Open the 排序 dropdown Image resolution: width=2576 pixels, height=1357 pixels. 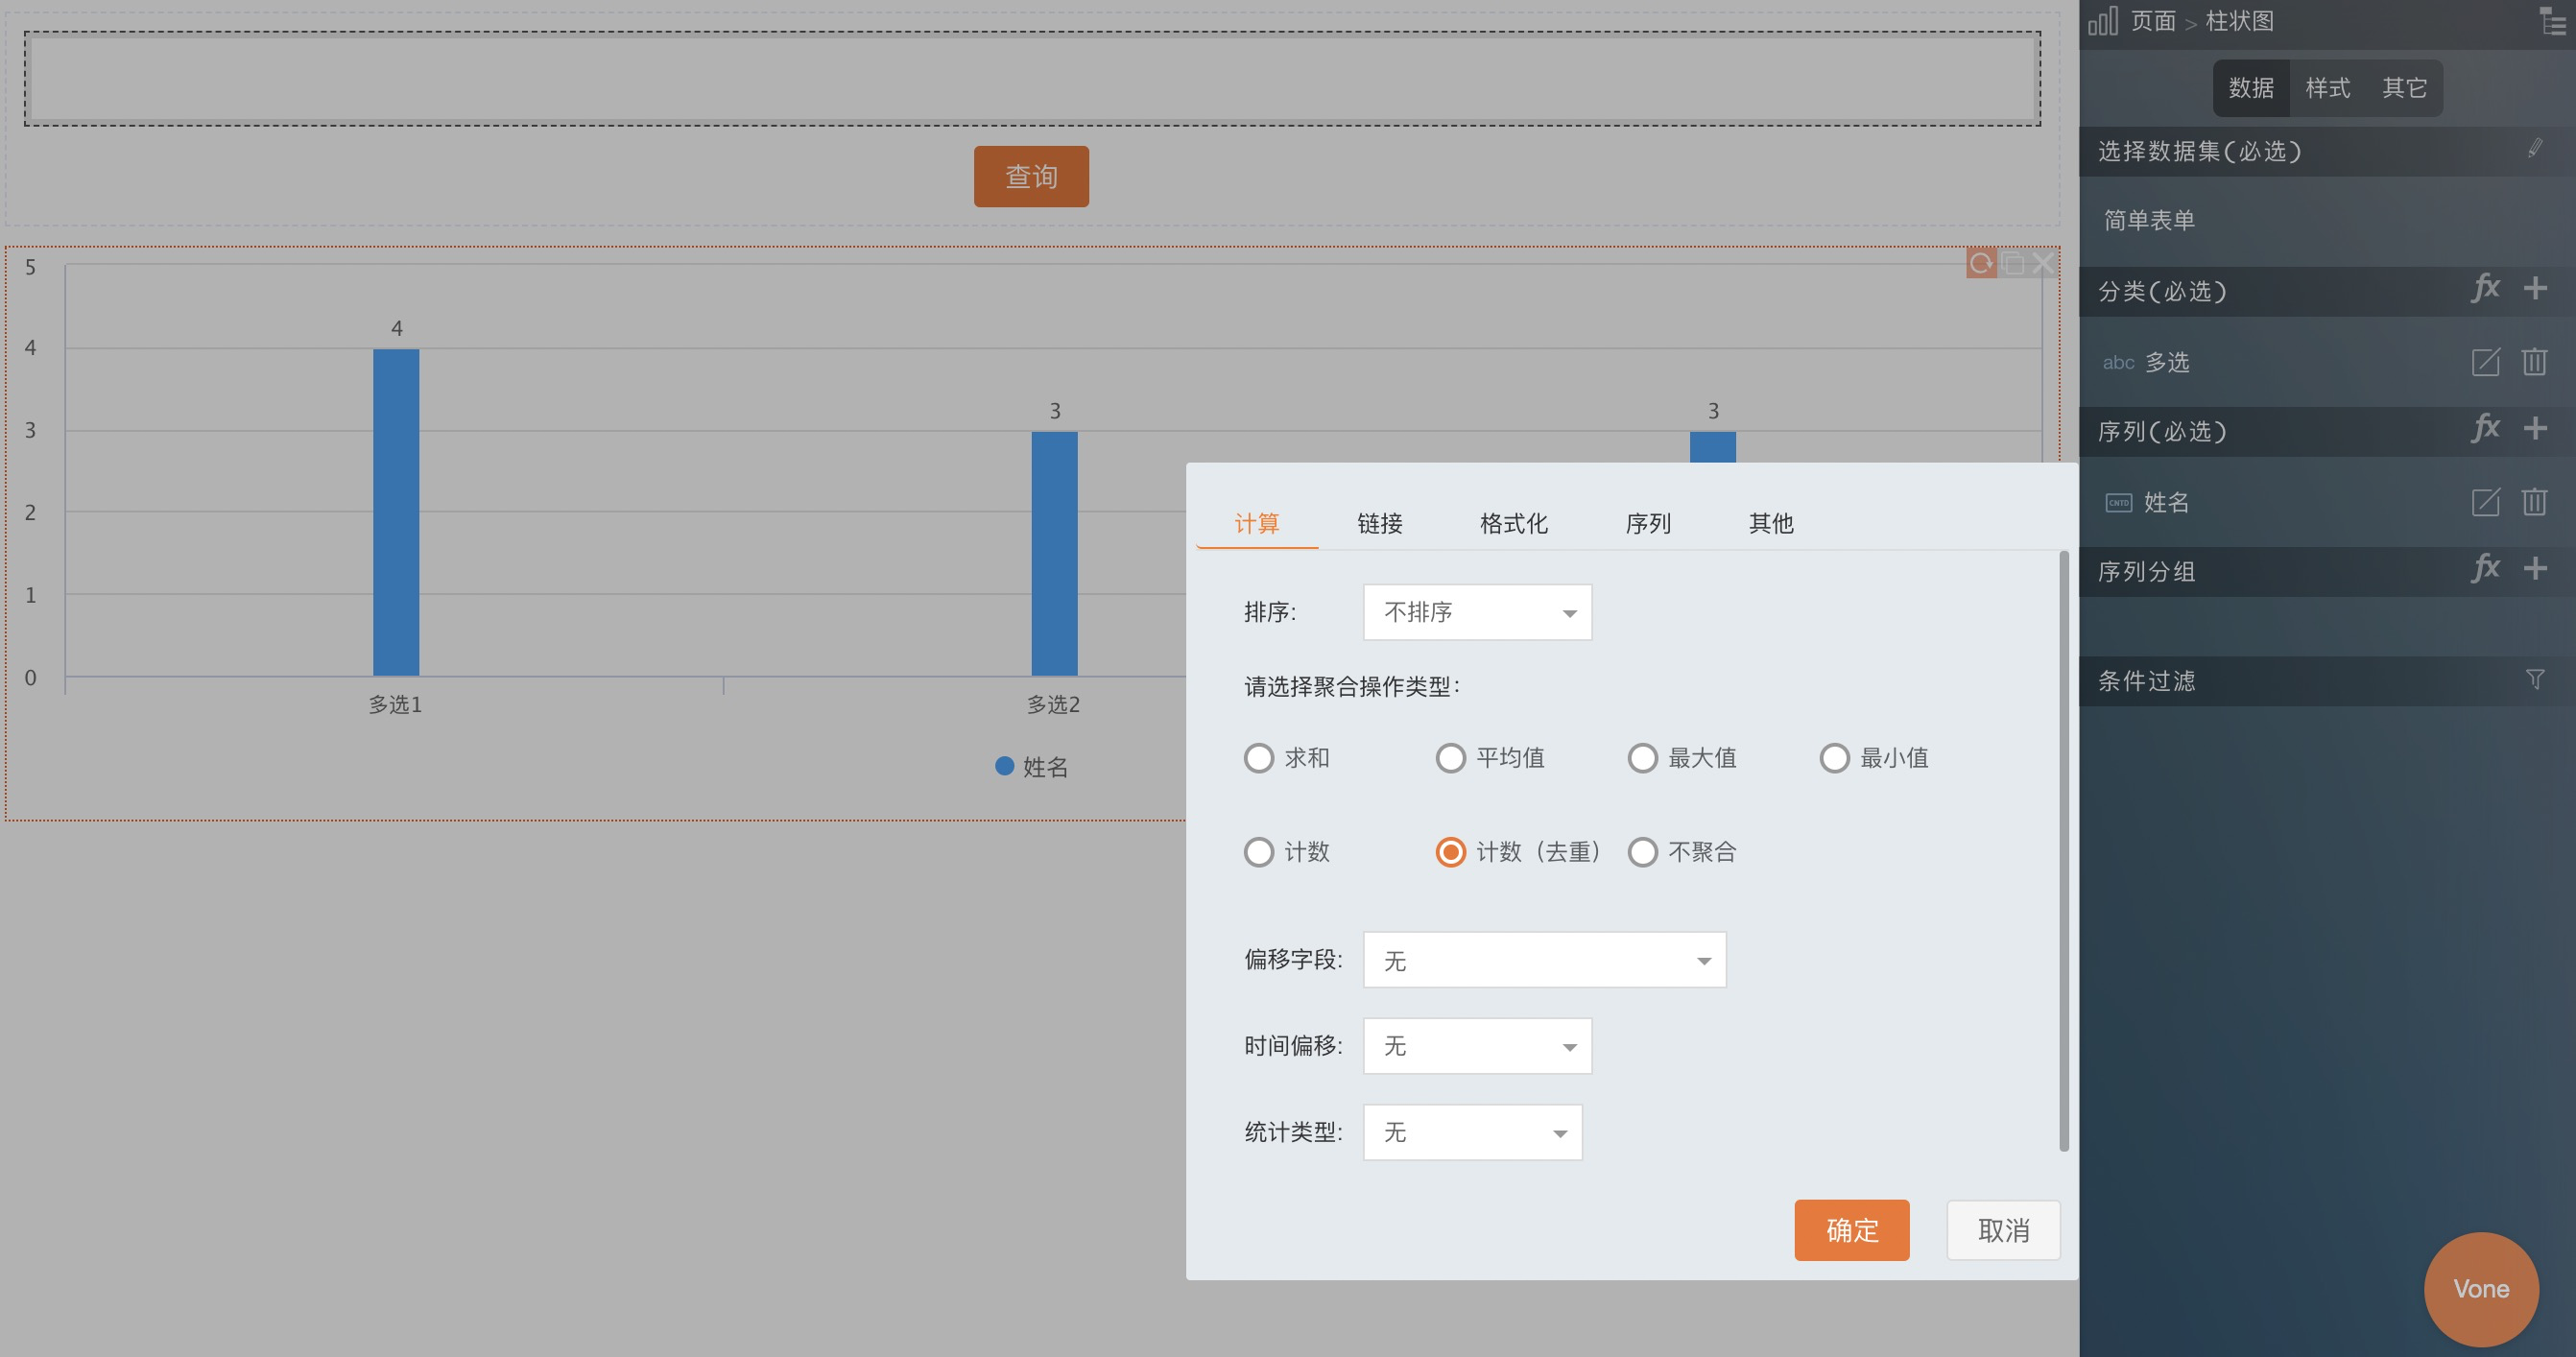tap(1477, 612)
